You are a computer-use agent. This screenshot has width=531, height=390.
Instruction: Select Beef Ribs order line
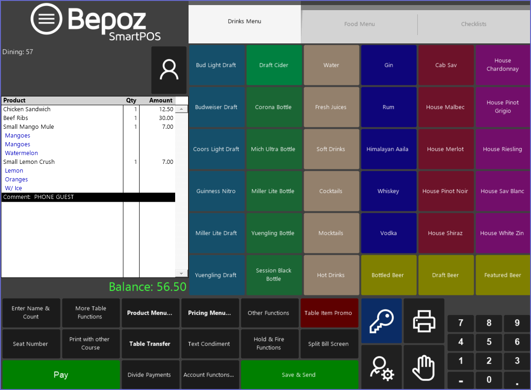88,118
